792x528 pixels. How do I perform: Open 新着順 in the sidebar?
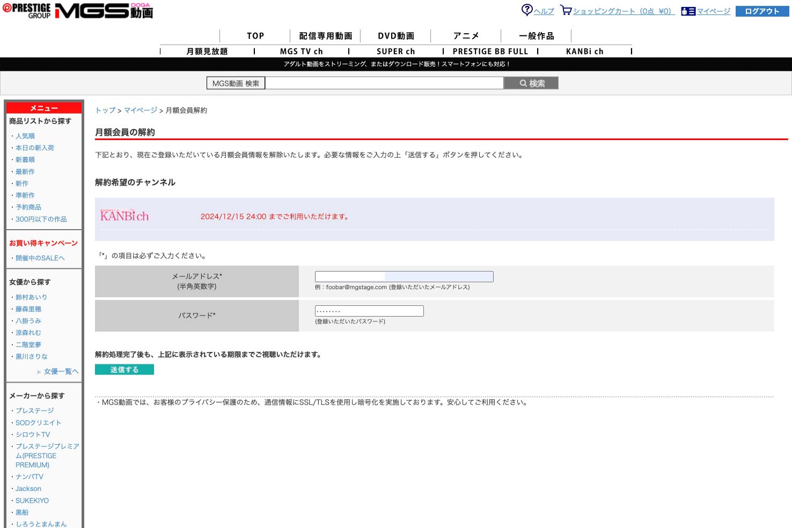pyautogui.click(x=25, y=160)
